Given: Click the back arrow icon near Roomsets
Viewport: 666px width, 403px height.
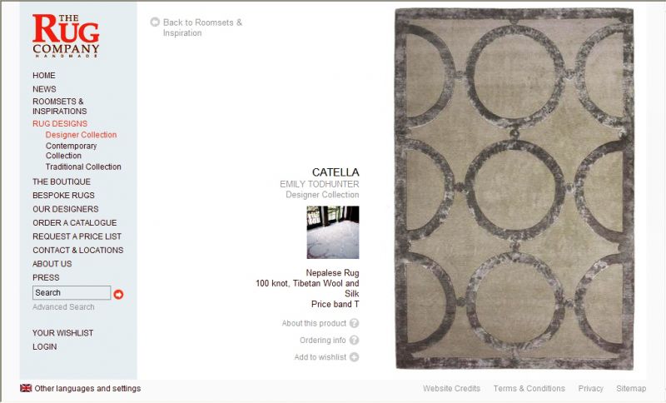Looking at the screenshot, I should (x=155, y=22).
